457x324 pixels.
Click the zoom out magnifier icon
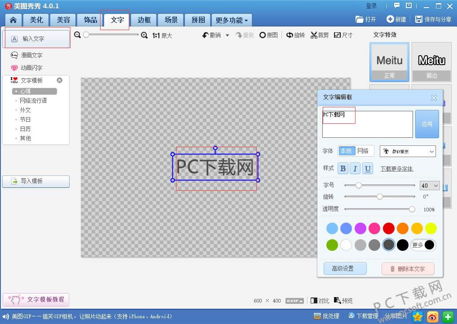(78, 35)
